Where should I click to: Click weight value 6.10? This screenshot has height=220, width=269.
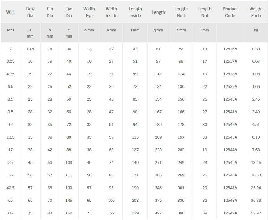click(256, 137)
